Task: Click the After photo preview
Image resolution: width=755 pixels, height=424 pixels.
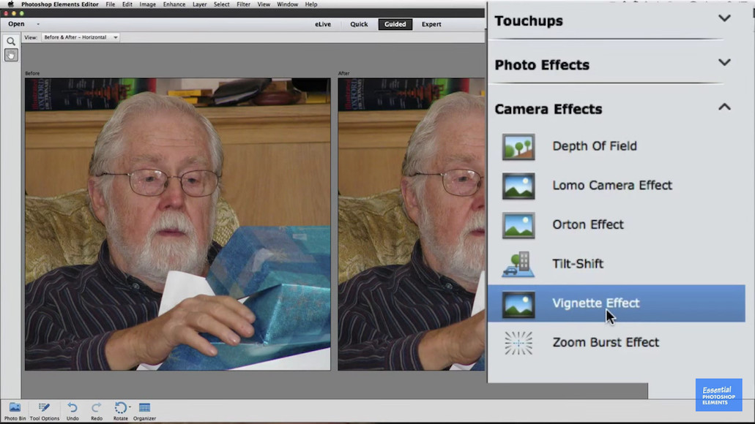Action: (412, 224)
